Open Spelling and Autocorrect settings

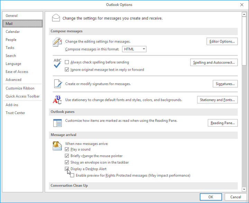coord(214,63)
